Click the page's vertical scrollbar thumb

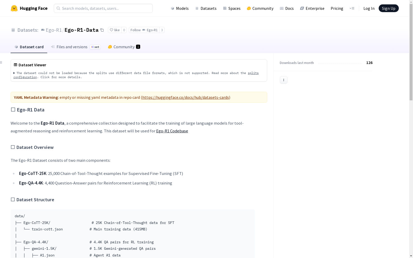(x=411, y=52)
